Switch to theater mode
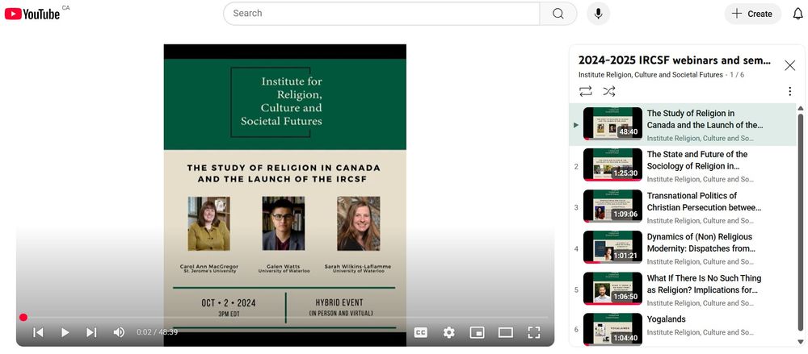Image resolution: width=808 pixels, height=354 pixels. pos(506,332)
